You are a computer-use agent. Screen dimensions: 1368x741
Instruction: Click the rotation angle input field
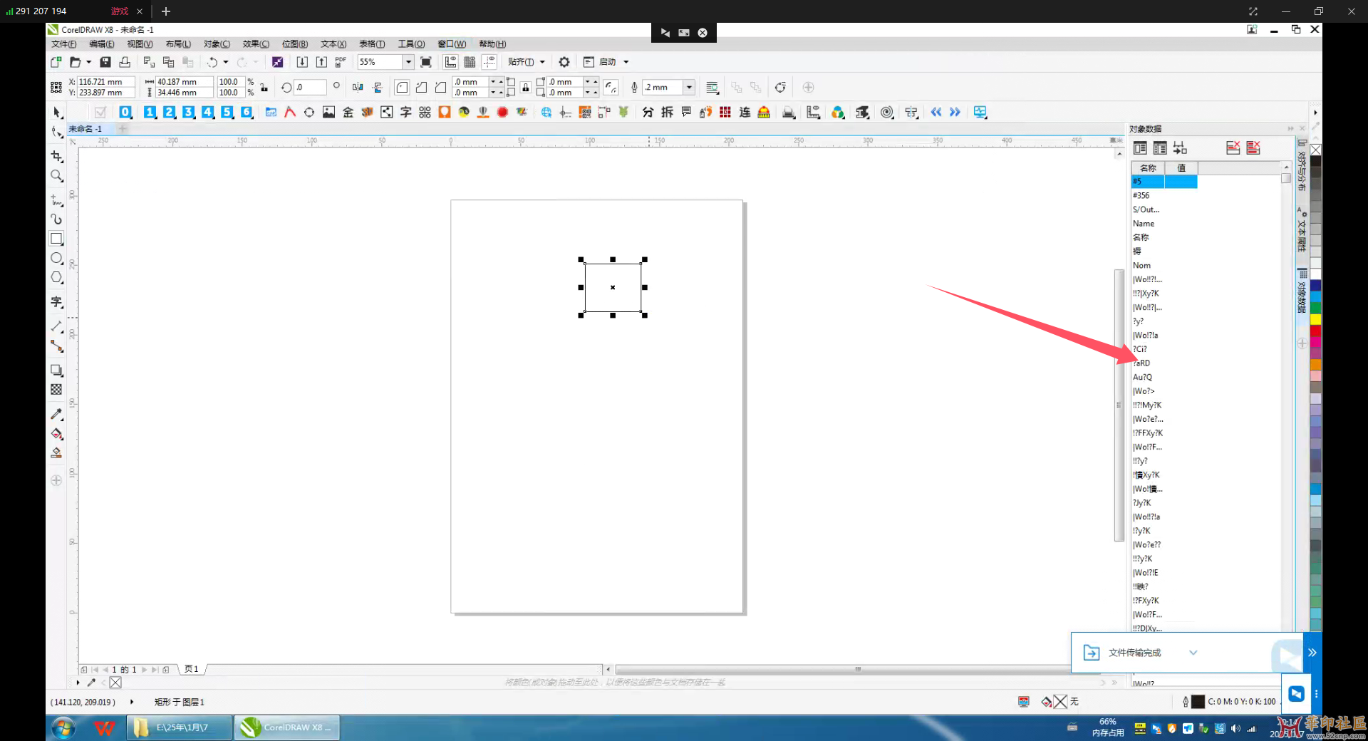pos(311,88)
